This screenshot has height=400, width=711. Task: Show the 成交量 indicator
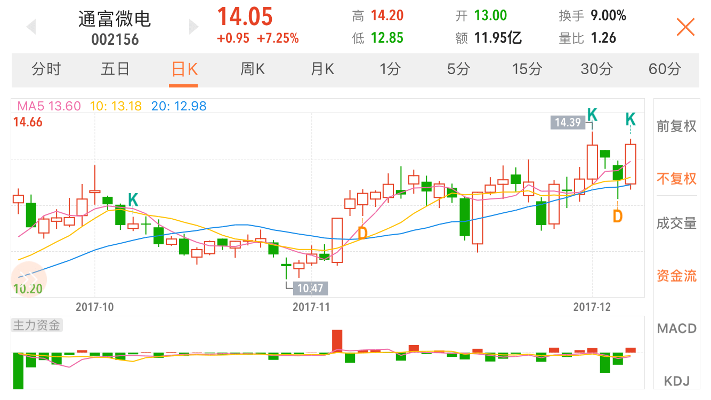(676, 224)
